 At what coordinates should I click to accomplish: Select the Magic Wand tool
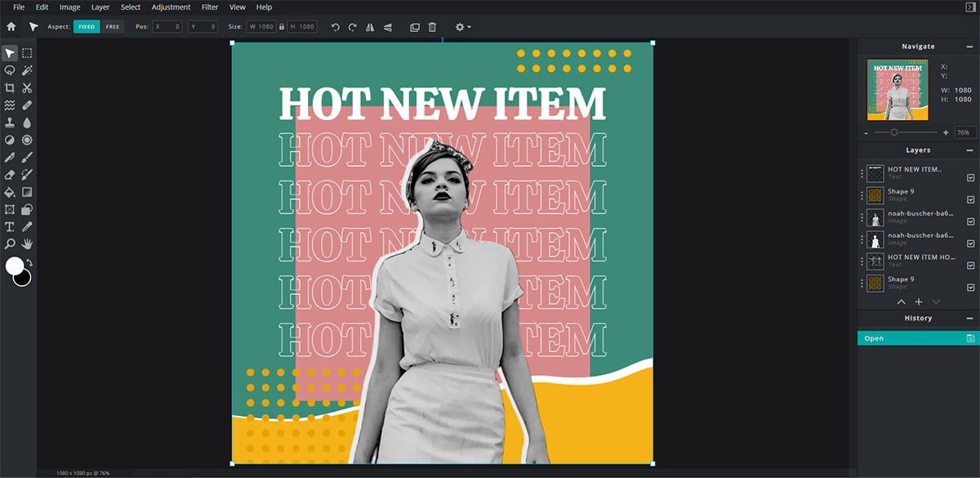click(x=27, y=70)
